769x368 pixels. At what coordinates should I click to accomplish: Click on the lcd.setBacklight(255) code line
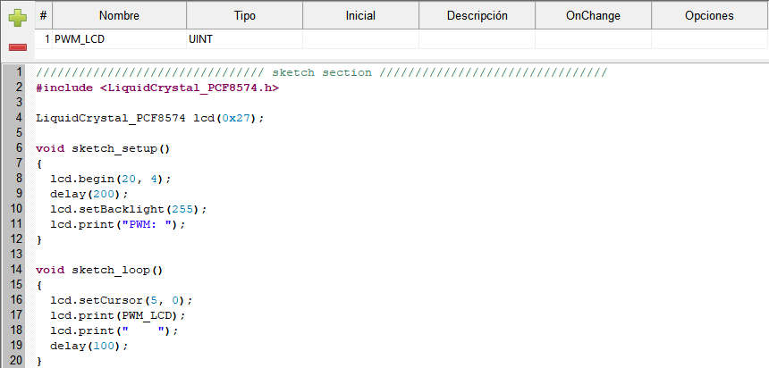click(129, 209)
